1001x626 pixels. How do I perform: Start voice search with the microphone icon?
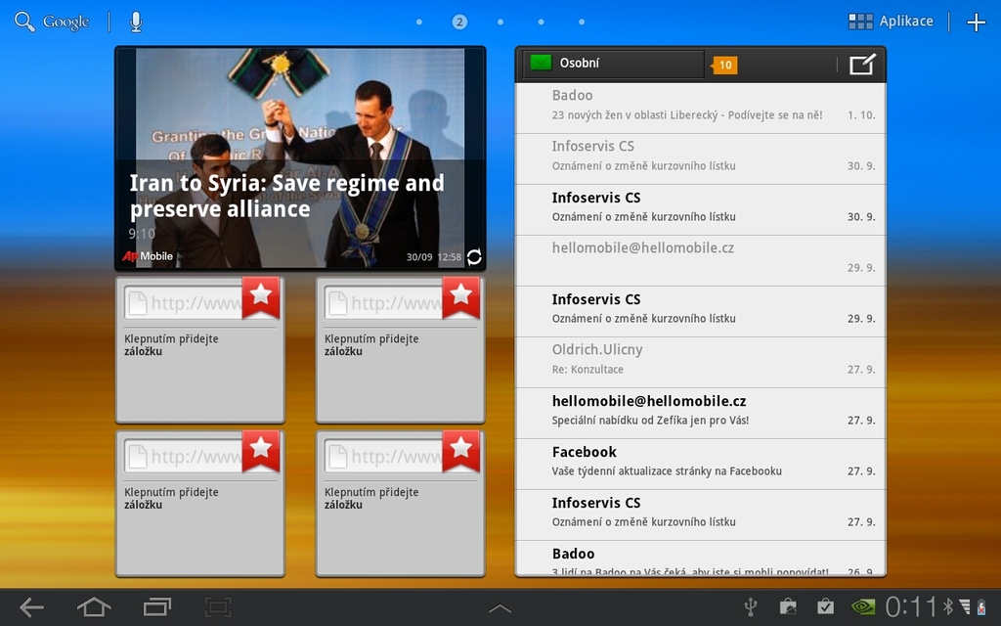135,20
